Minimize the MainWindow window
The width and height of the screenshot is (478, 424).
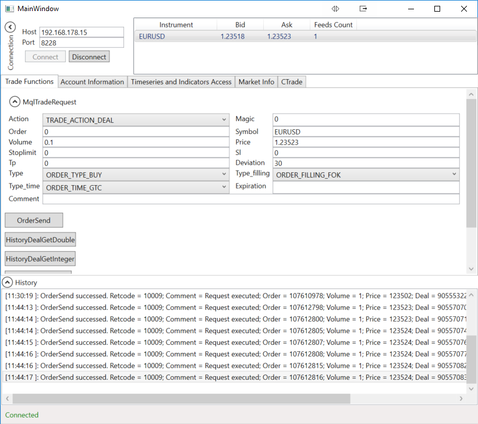click(411, 9)
